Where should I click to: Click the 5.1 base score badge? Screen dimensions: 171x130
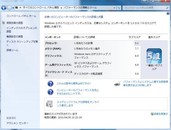(154, 56)
